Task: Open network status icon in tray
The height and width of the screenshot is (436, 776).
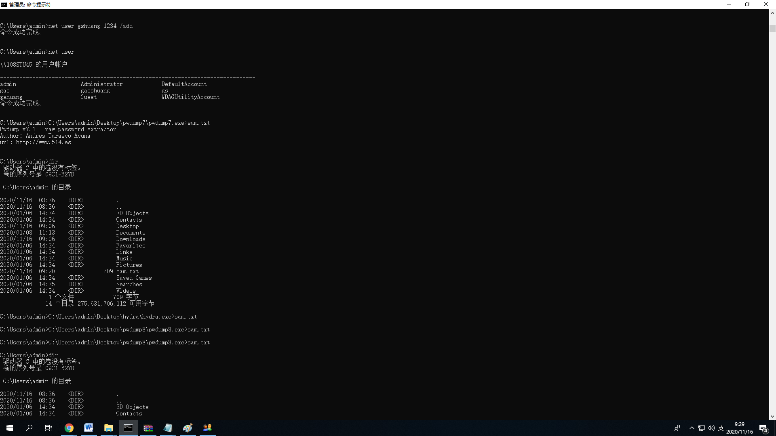Action: [x=702, y=428]
